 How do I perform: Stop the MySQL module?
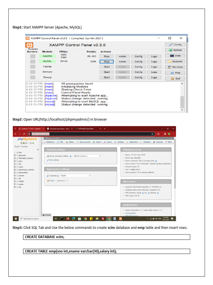[107, 62]
